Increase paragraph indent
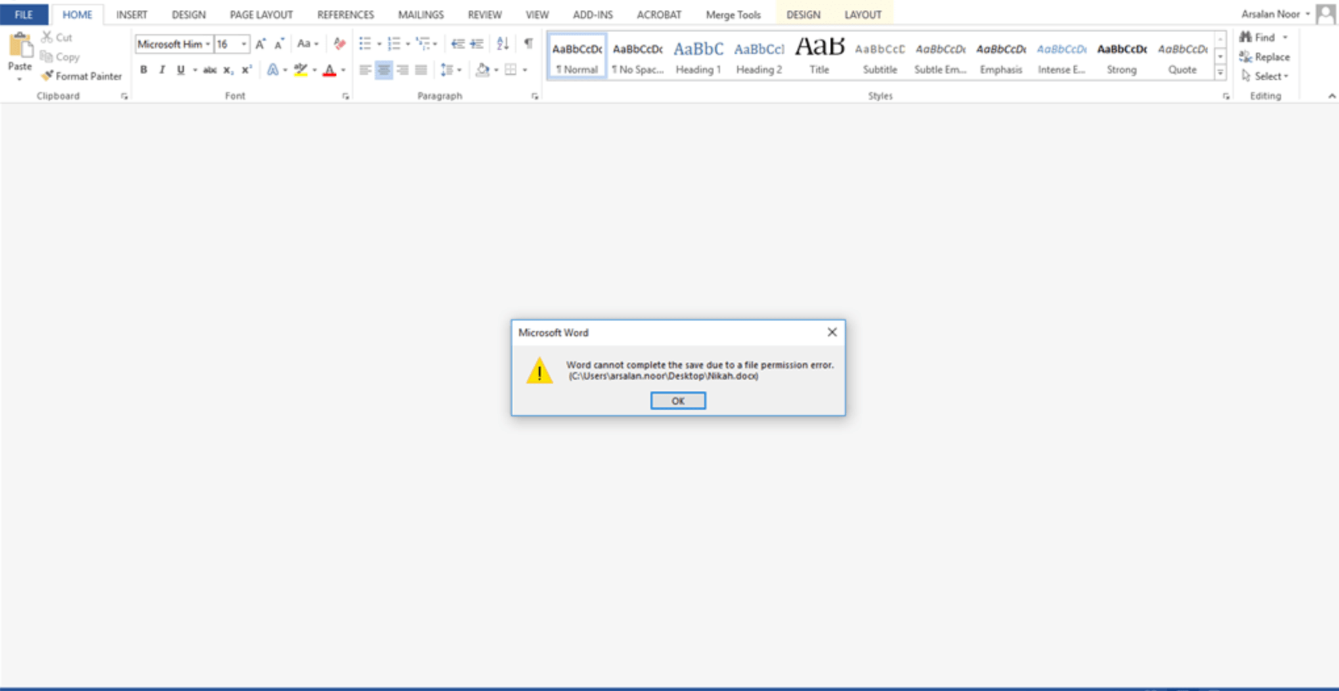This screenshot has width=1339, height=691. (477, 44)
